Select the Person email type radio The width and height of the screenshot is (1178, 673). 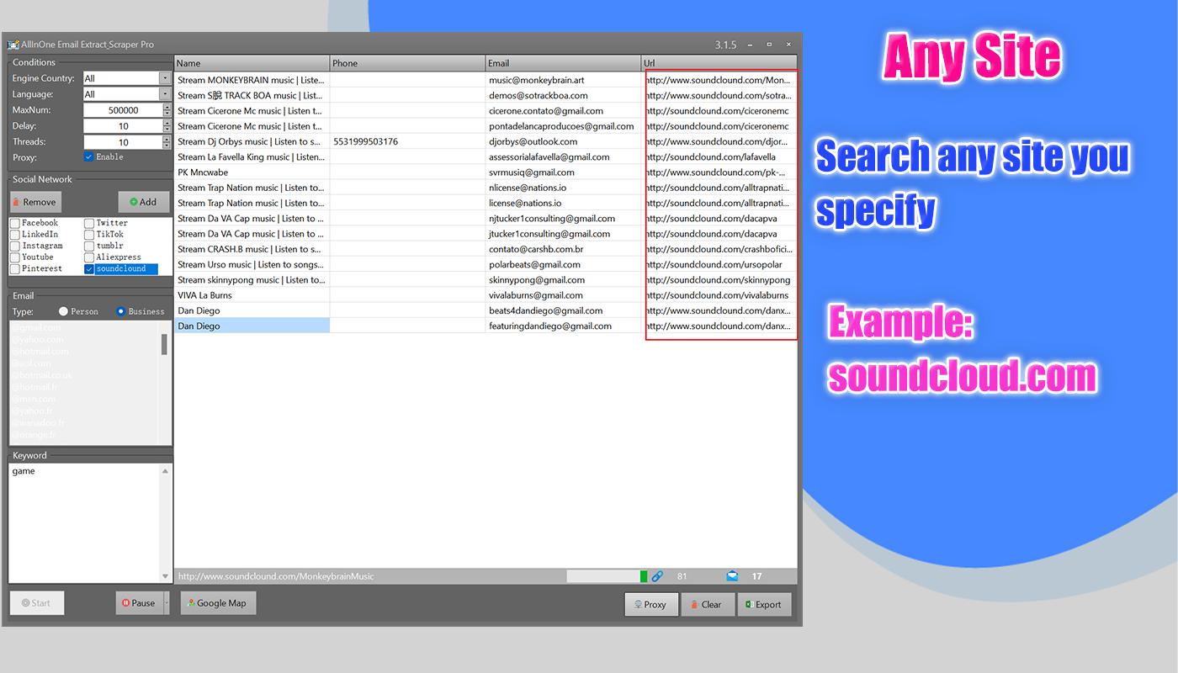(x=64, y=311)
